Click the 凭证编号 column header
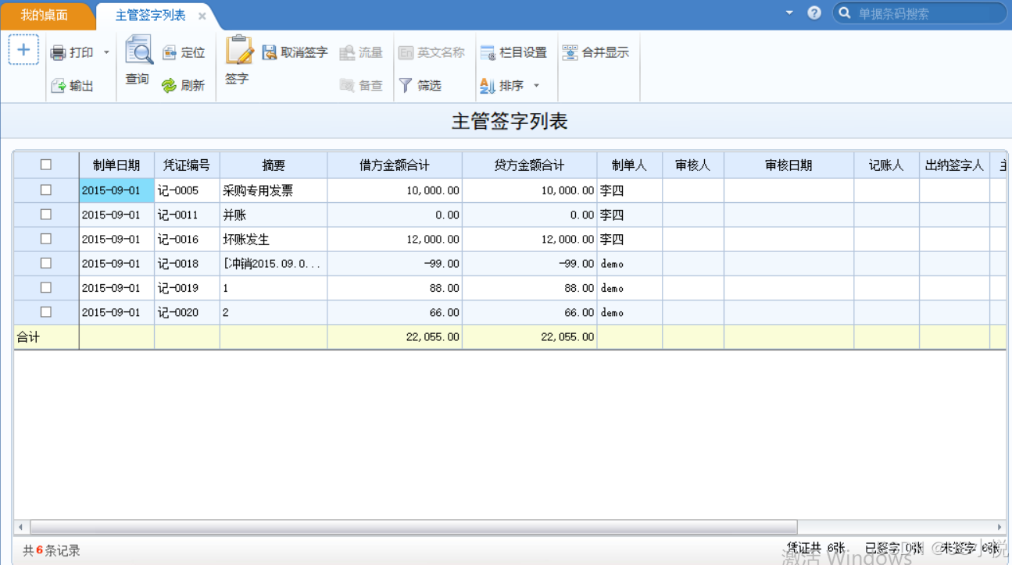 187,165
